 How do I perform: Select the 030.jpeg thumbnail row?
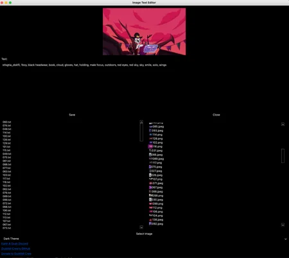[x=156, y=200]
